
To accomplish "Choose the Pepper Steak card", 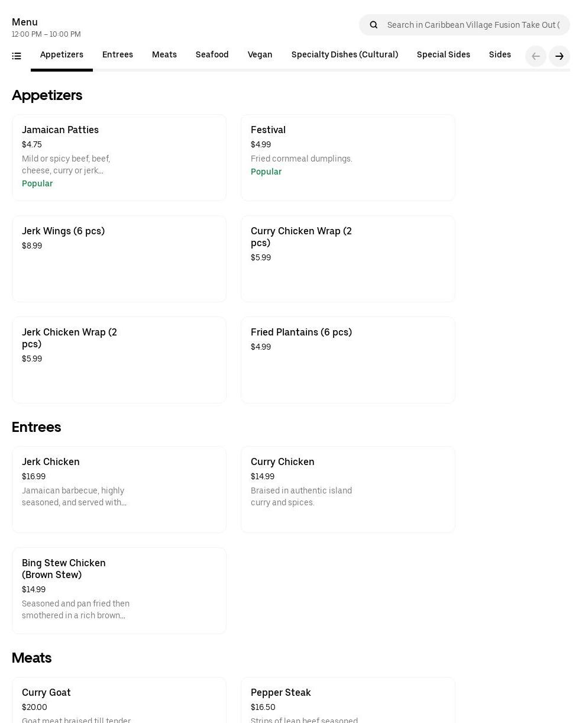I will coord(348,701).
